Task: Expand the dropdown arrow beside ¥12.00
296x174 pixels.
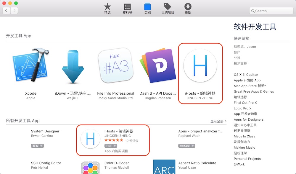Action: (193, 146)
